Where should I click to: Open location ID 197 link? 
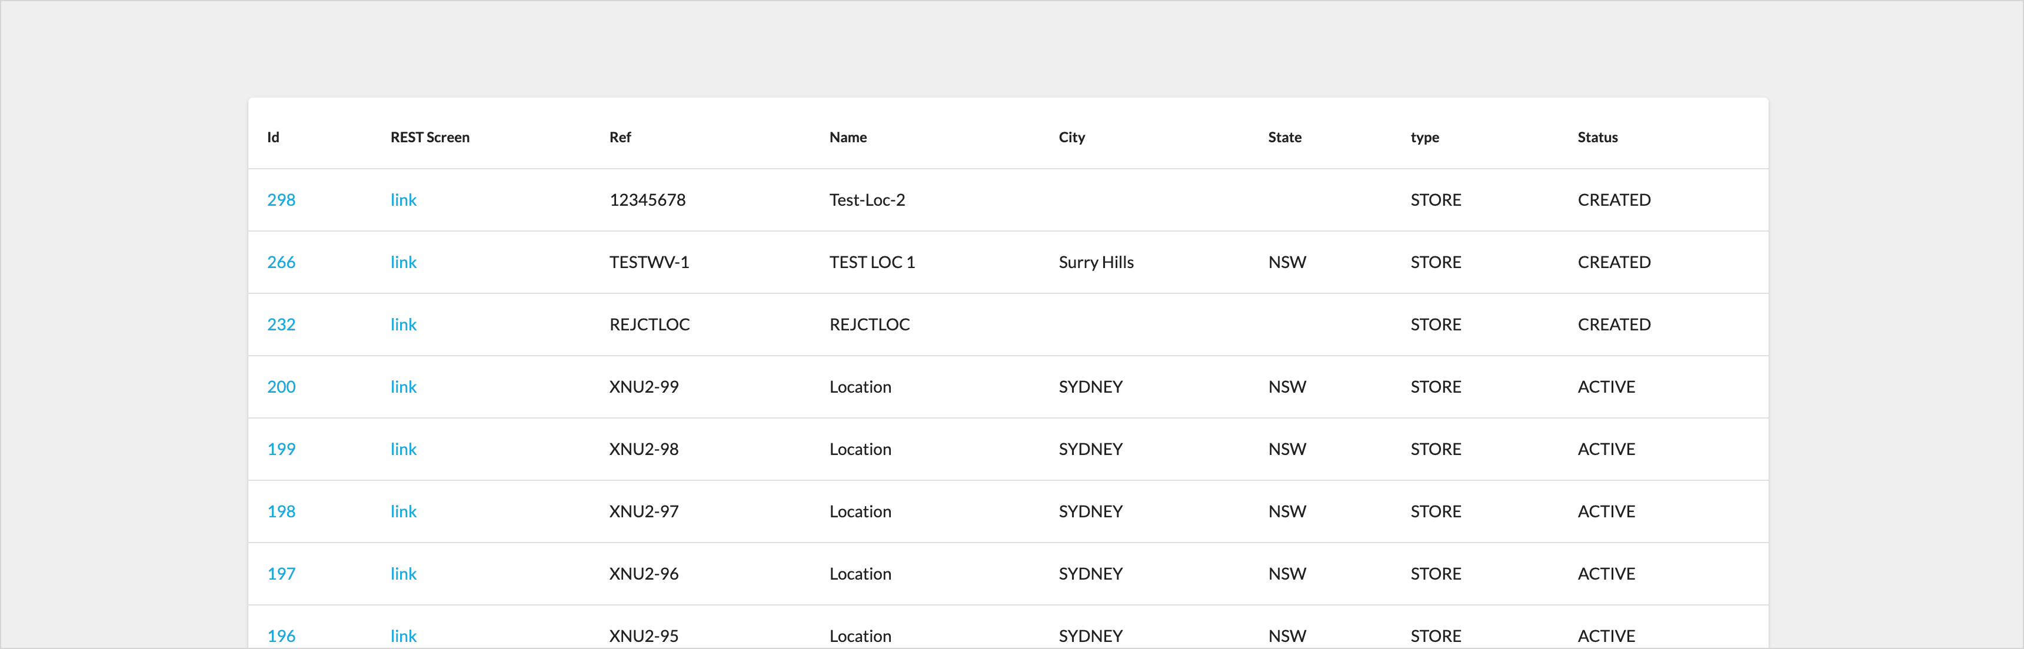coord(281,574)
